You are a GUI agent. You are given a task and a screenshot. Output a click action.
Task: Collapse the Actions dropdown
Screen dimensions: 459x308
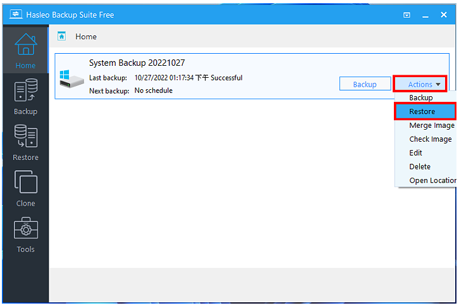point(420,84)
